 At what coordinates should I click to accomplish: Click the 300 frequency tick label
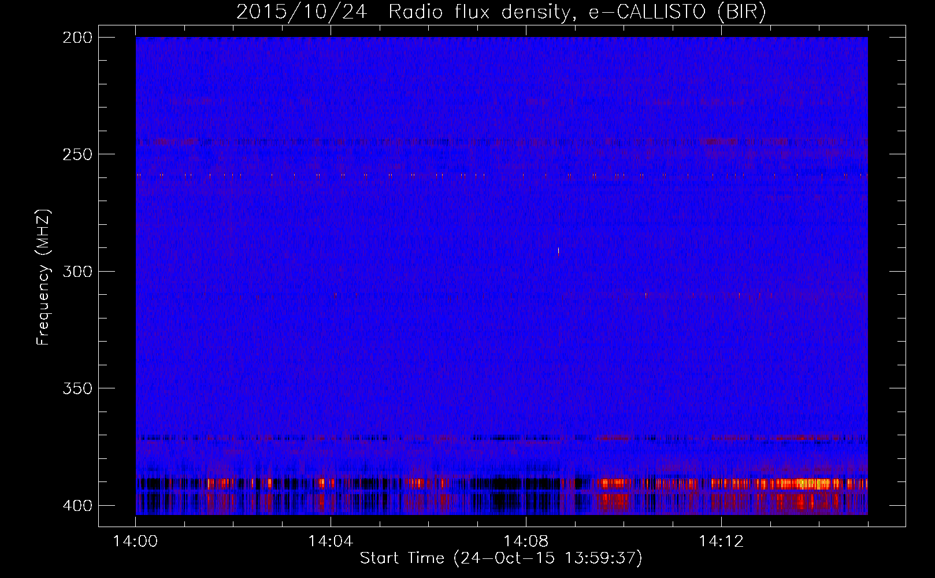pyautogui.click(x=77, y=272)
